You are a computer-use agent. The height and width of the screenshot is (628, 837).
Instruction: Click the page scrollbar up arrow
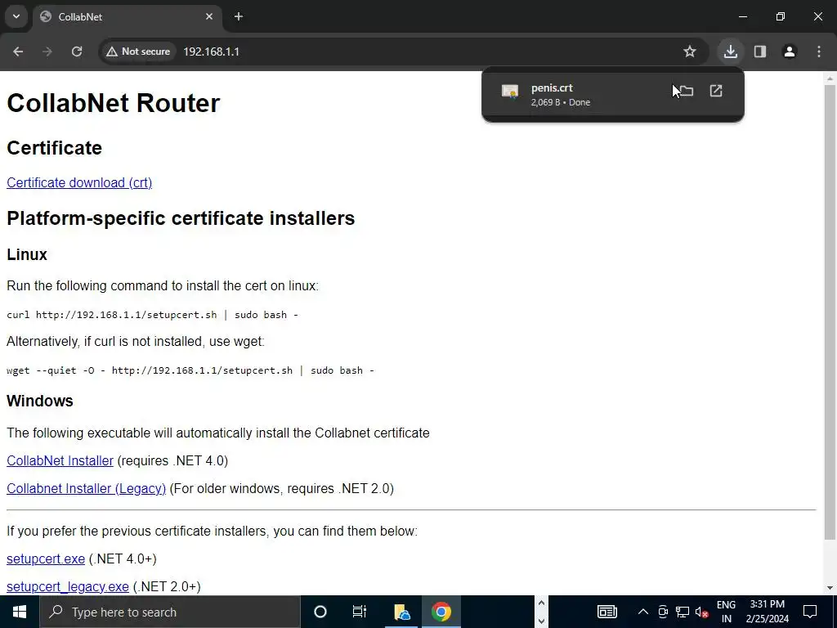tap(830, 78)
